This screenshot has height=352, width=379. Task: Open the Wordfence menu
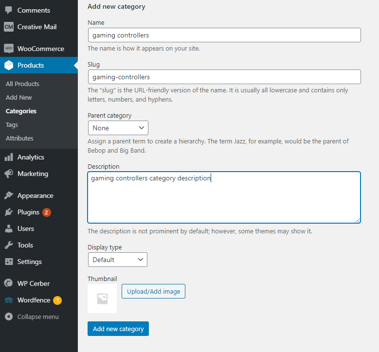pyautogui.click(x=39, y=300)
